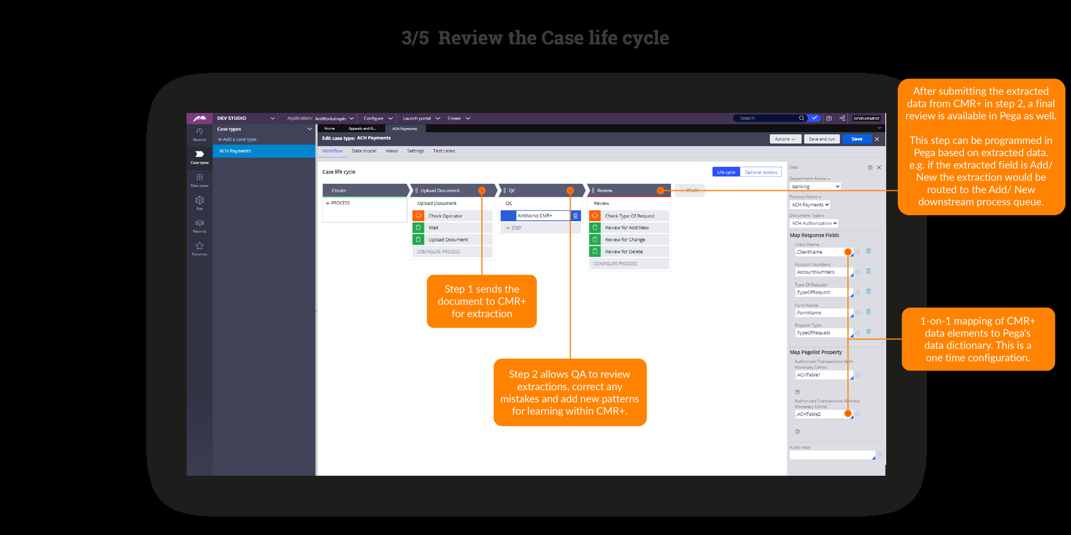The image size is (1071, 535).
Task: Open the Document Type dropdown
Action: (x=814, y=224)
